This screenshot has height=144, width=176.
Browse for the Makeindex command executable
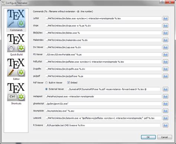[x=166, y=40]
